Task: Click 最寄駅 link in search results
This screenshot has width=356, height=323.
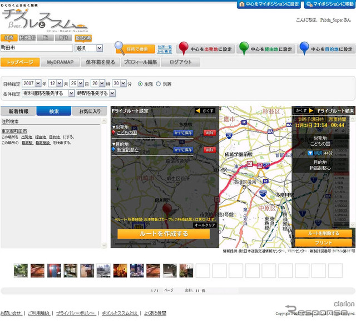Action: tap(27, 143)
